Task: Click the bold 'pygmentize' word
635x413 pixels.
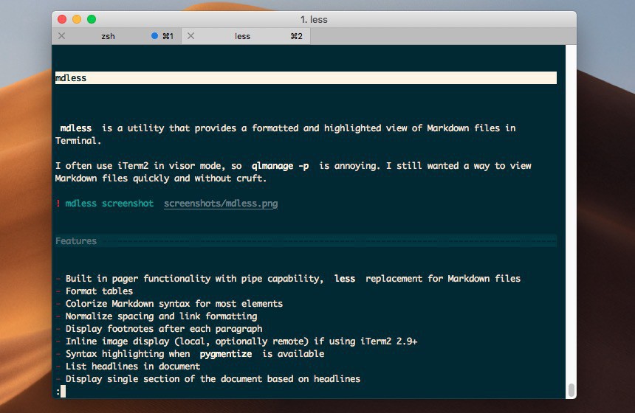Action: (226, 354)
